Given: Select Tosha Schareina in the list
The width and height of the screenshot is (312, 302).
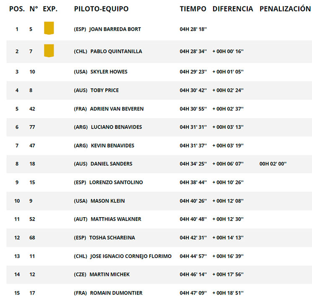Looking at the screenshot, I should tap(112, 238).
